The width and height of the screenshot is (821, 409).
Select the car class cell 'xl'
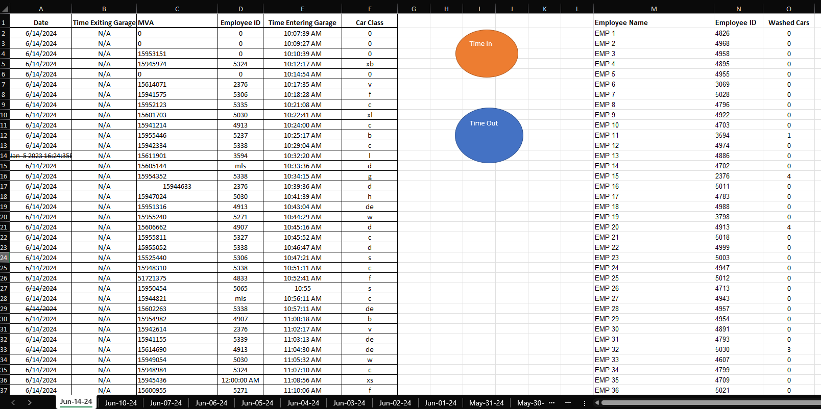(370, 115)
